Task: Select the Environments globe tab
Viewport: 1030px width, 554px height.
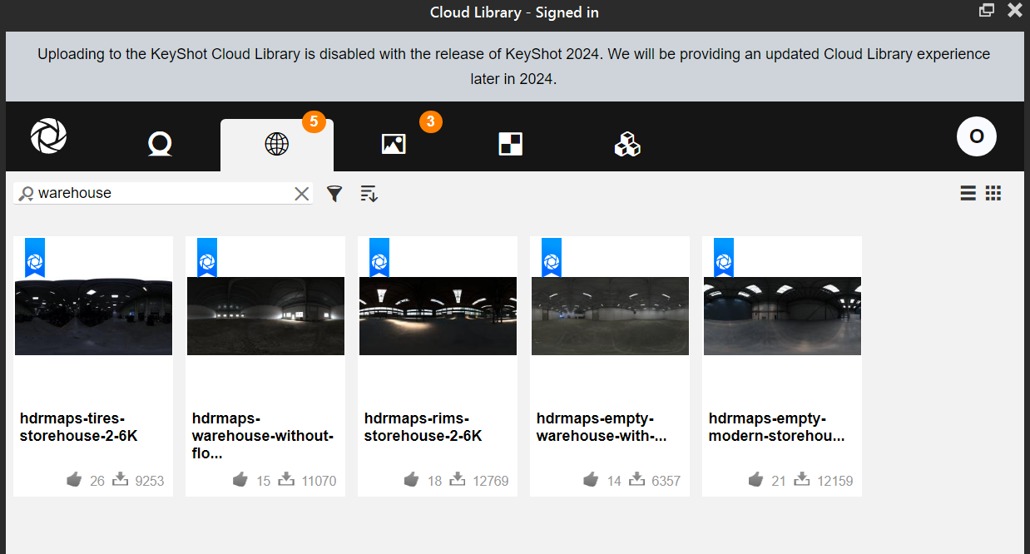Action: (276, 145)
